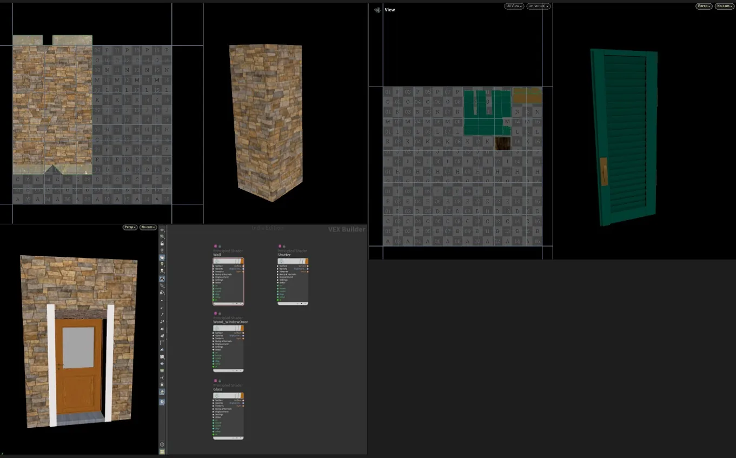This screenshot has width=736, height=458.
Task: Click the dark wood texture patch in UV view
Action: tap(503, 143)
